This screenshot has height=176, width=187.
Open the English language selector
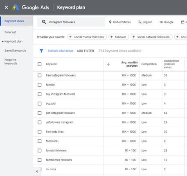point(145,22)
